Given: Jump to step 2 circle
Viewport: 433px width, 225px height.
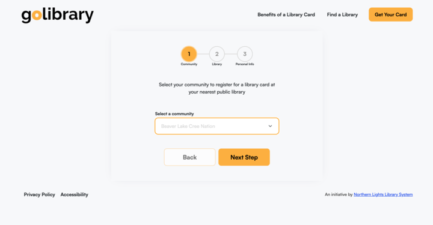Looking at the screenshot, I should 216,54.
